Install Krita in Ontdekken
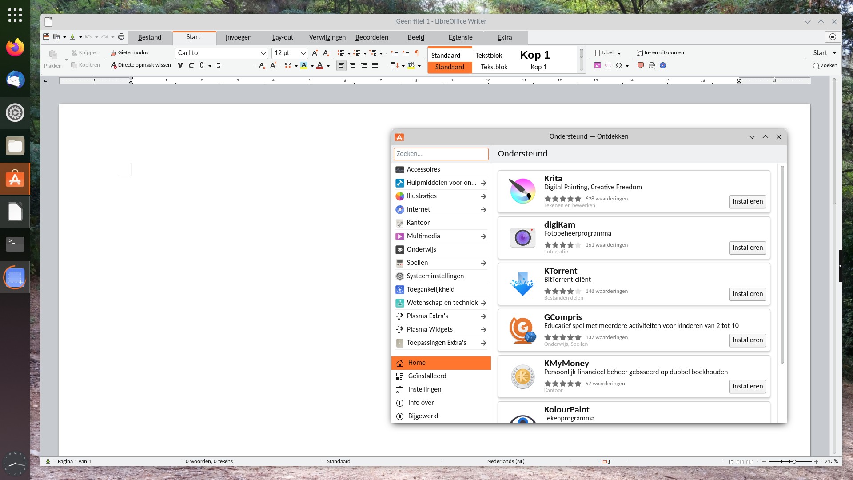Screen dimensions: 853x480 pos(748,201)
